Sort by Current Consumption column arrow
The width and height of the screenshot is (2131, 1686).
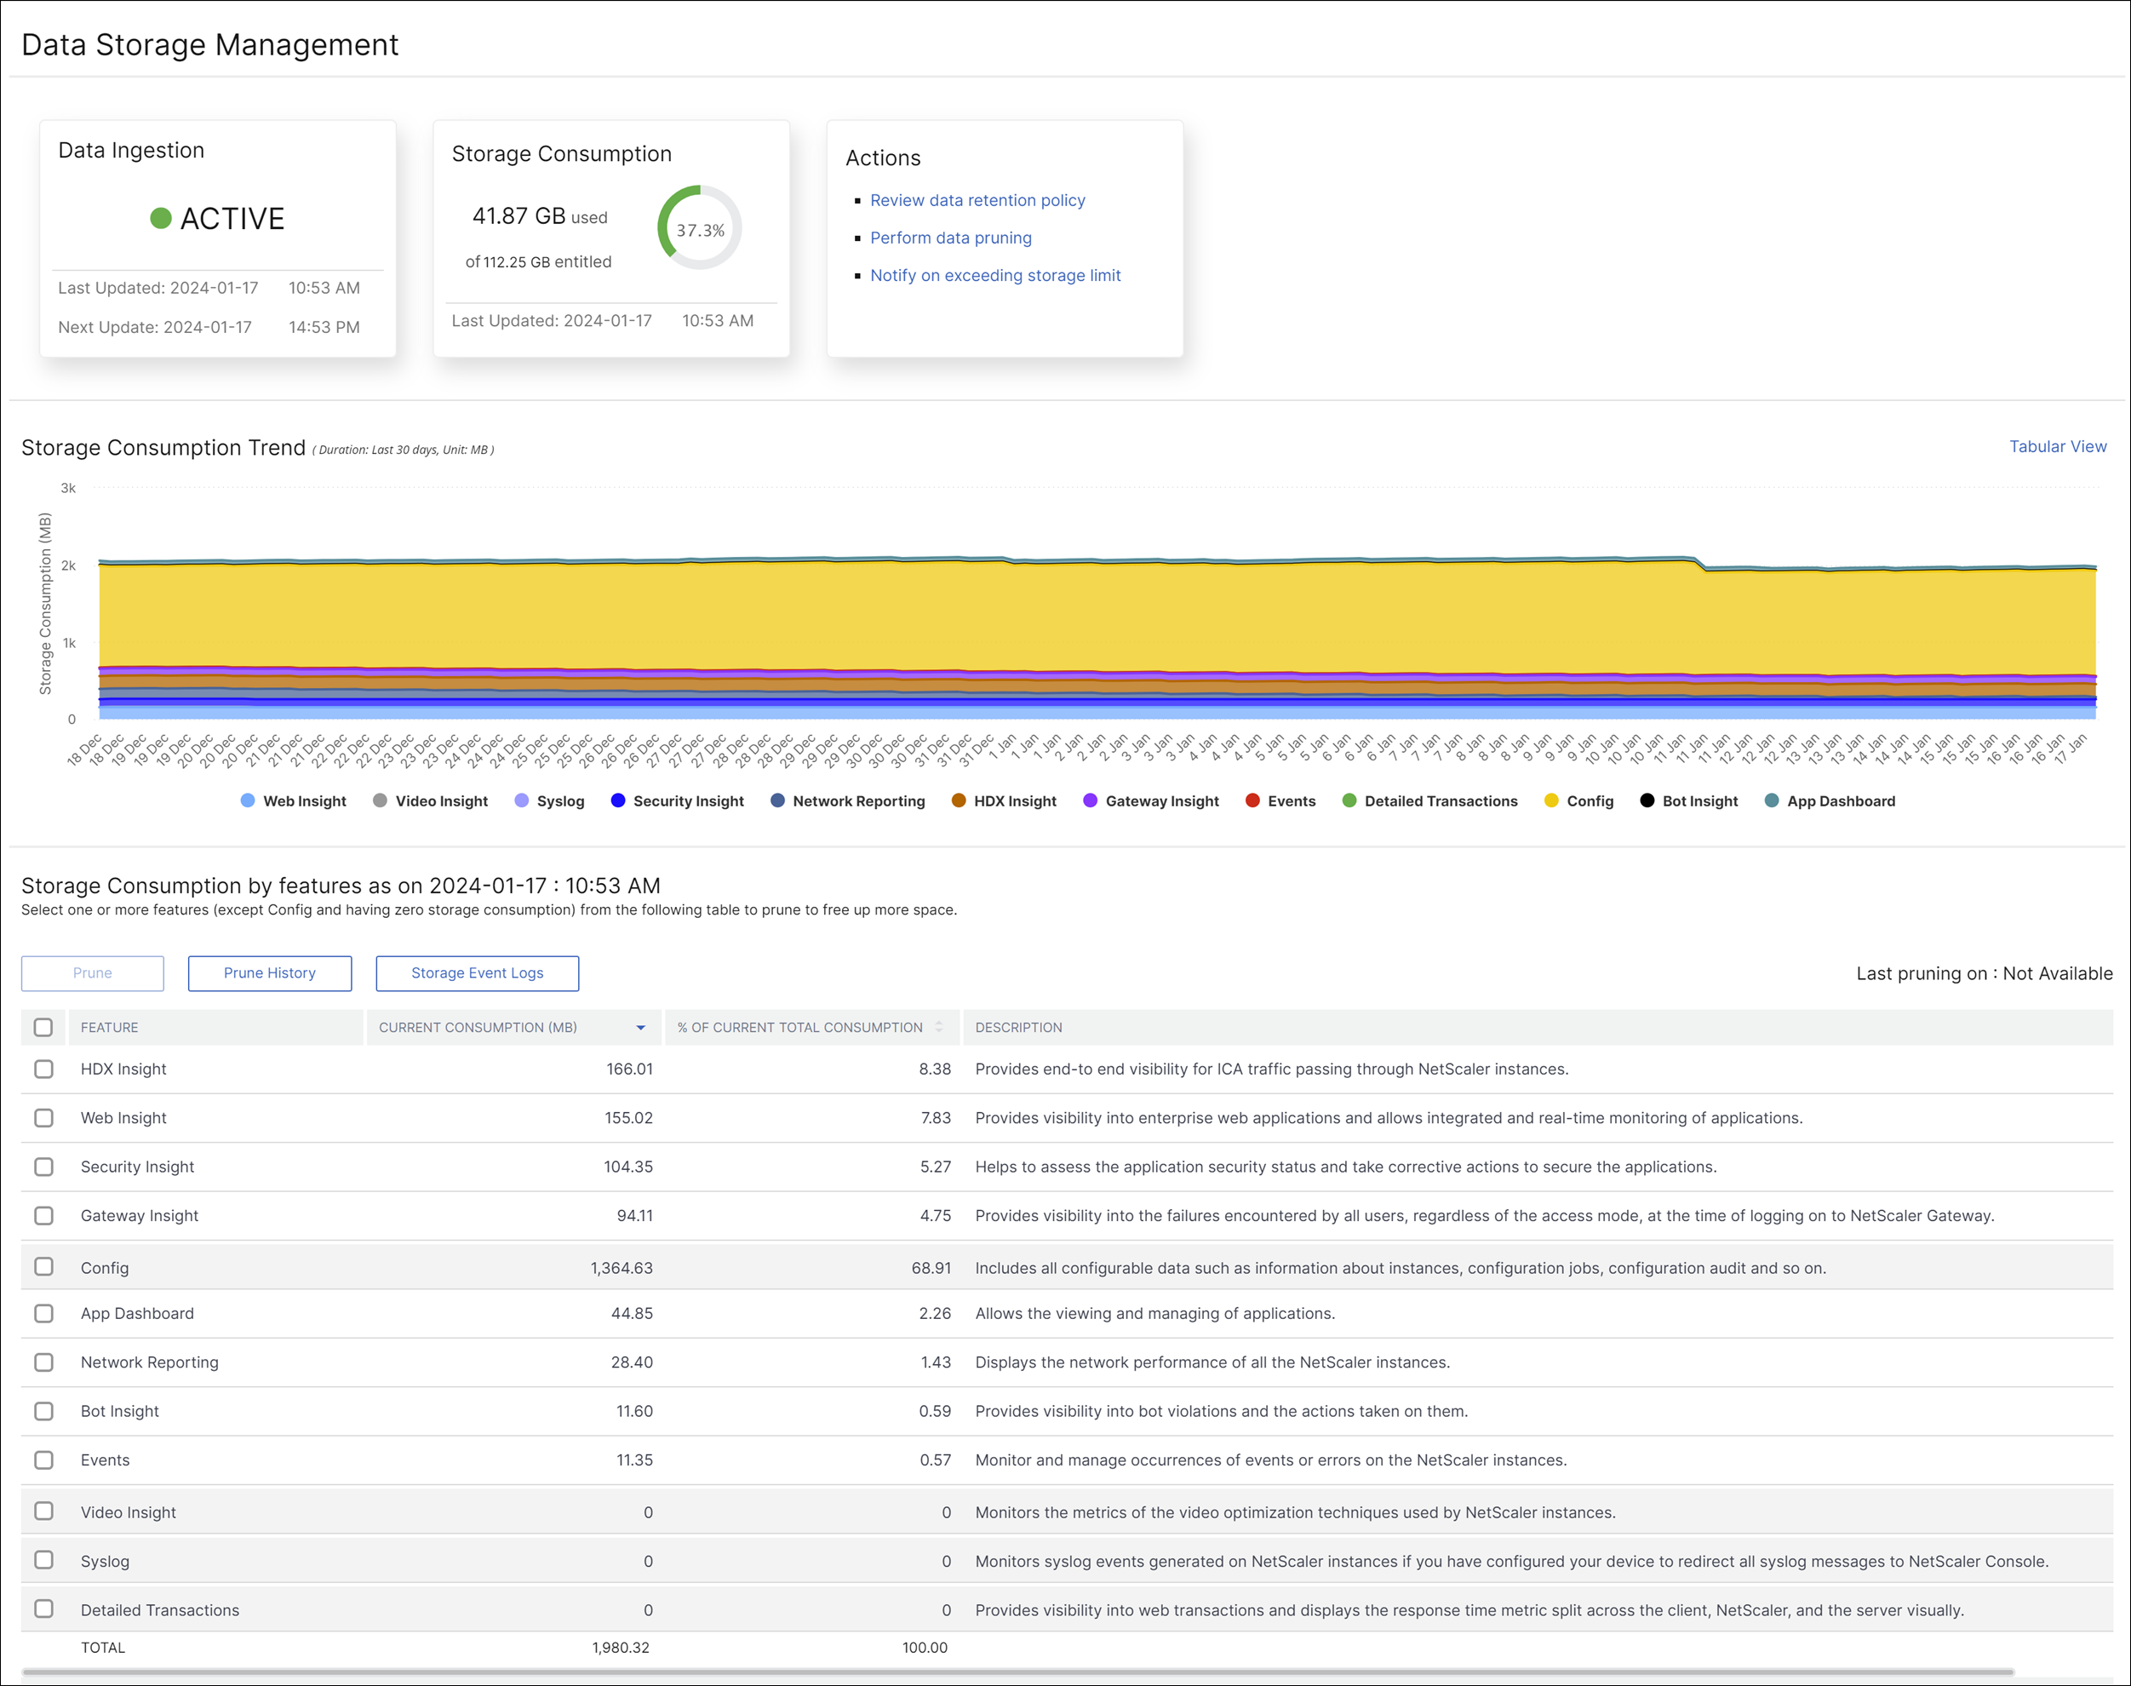tap(640, 1028)
